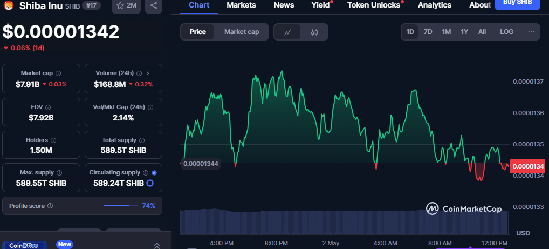Open the News tab
This screenshot has width=549, height=249.
tap(284, 5)
